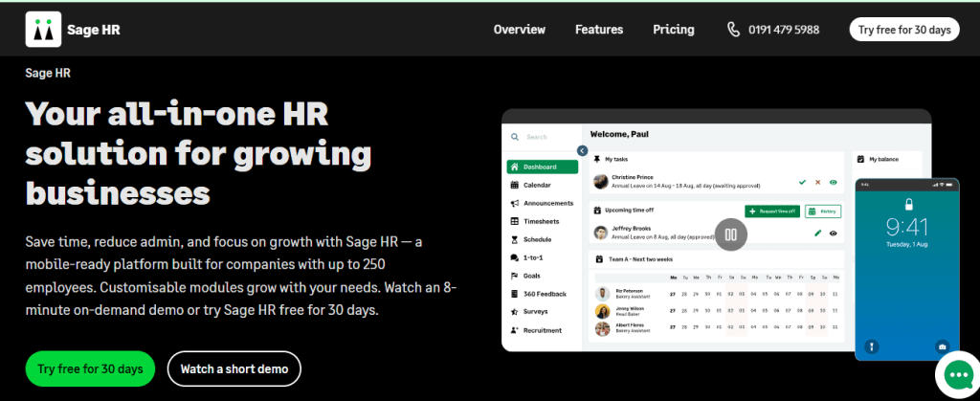Viewport: 980px width, 401px height.
Task: Click green Try free for 30 days button
Action: 90,368
